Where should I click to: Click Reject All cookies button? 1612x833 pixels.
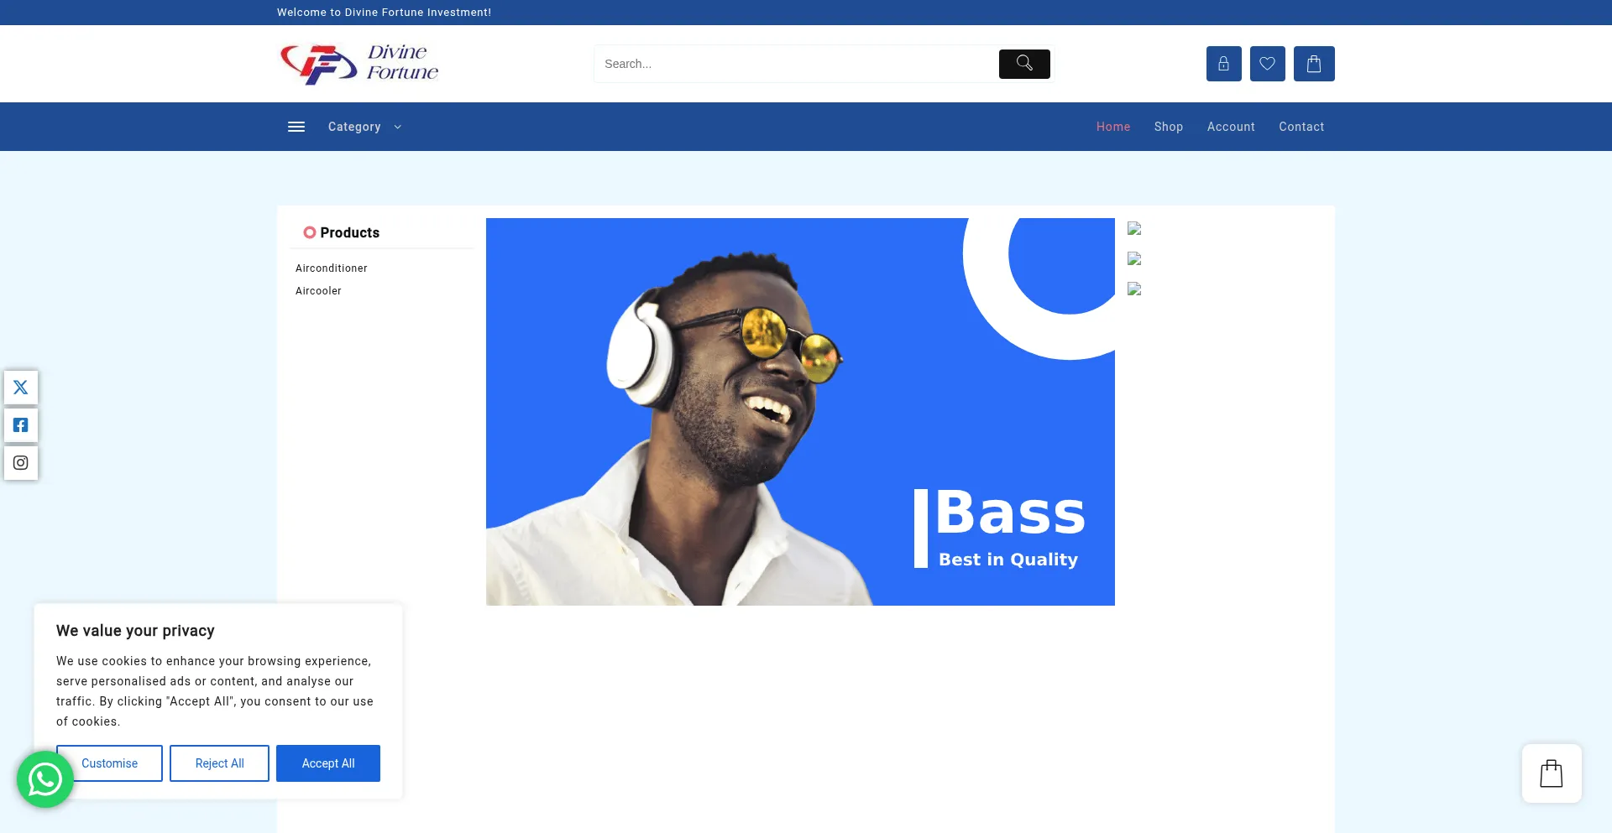click(x=219, y=763)
